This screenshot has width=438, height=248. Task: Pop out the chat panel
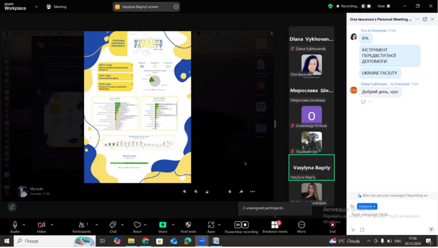coord(425,19)
